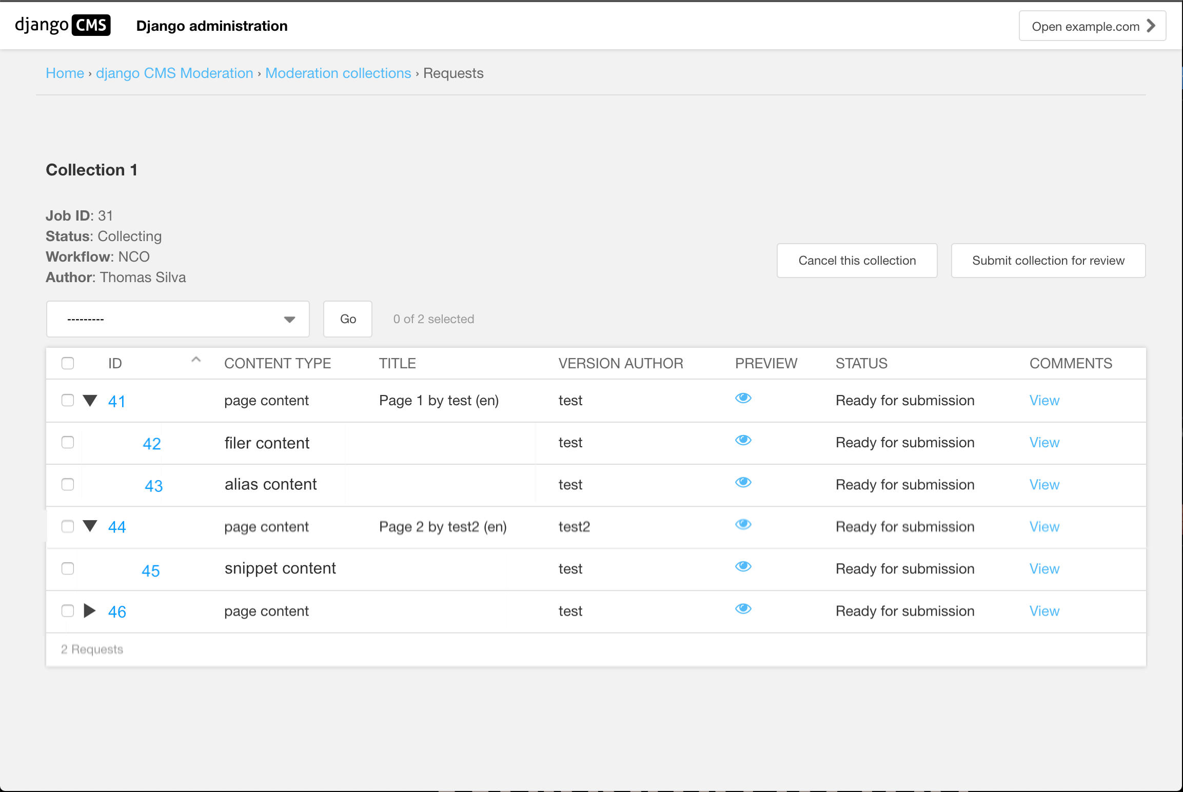The width and height of the screenshot is (1183, 792).
Task: View comments for request 42
Action: [x=1044, y=443]
